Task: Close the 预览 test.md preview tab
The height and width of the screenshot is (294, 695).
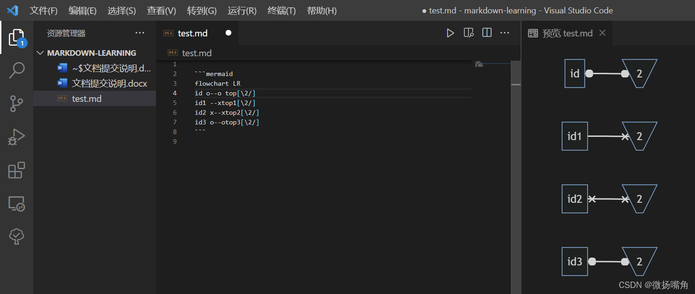Action: click(602, 33)
